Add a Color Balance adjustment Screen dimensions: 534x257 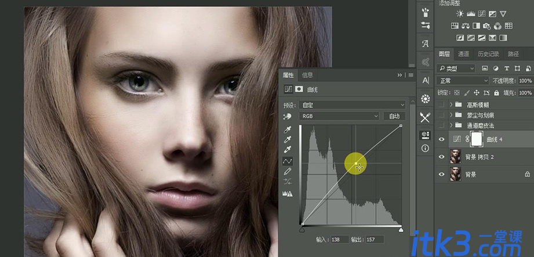click(x=466, y=26)
